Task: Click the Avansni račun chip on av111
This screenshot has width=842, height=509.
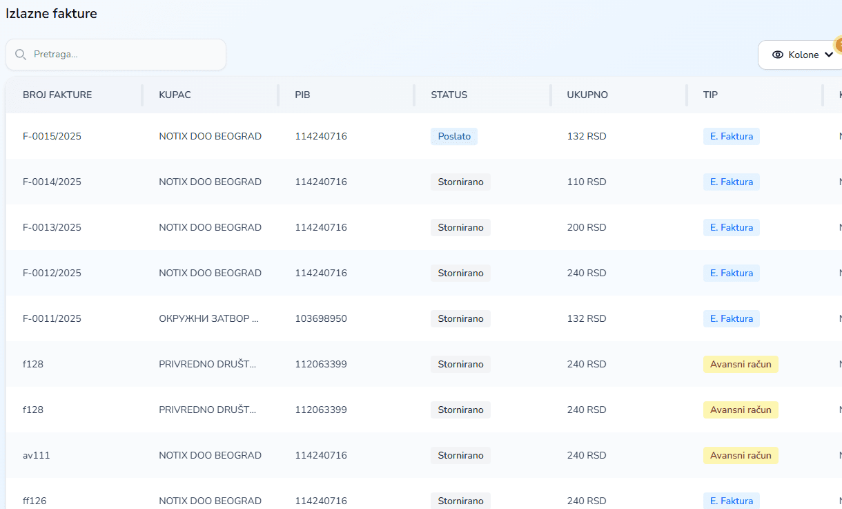Action: [x=741, y=455]
